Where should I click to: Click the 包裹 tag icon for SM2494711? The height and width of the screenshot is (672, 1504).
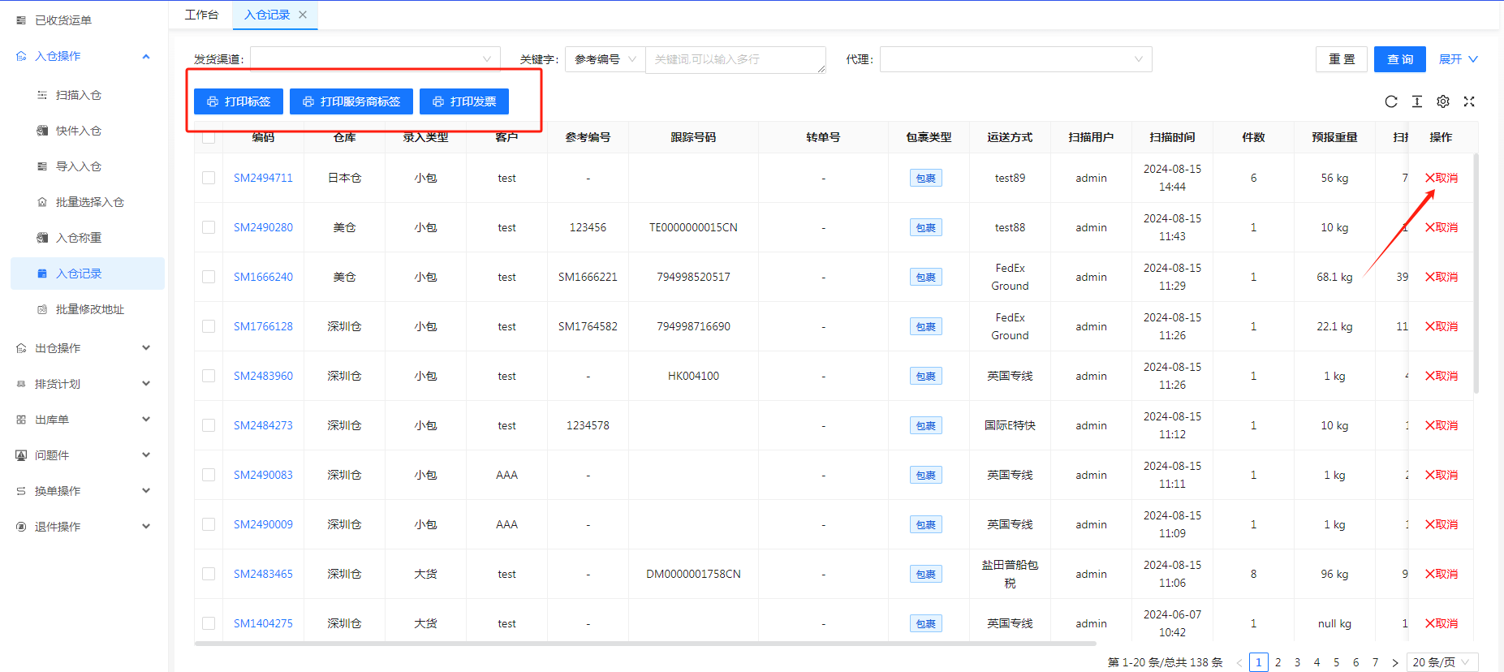click(x=925, y=179)
